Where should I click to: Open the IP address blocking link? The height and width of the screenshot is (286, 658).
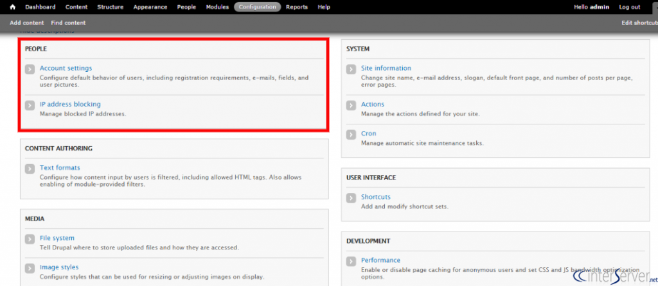click(x=70, y=104)
